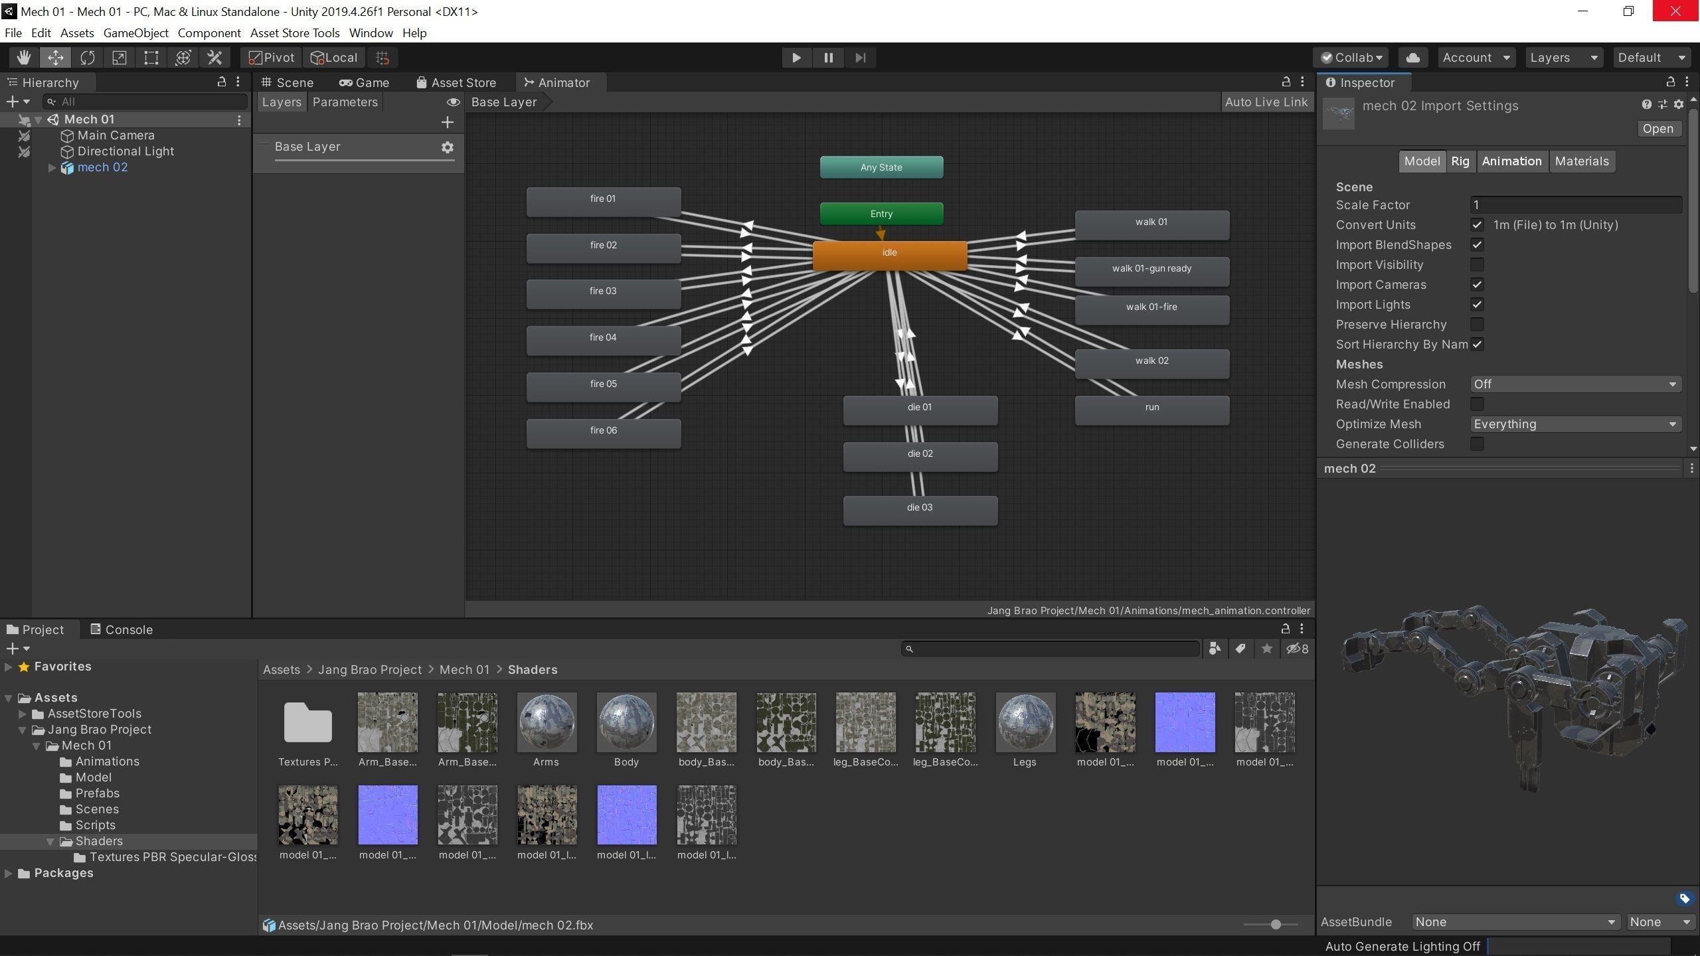Toggle Auto Live Link button
Screen dimensions: 1700x956
[x=1266, y=102]
